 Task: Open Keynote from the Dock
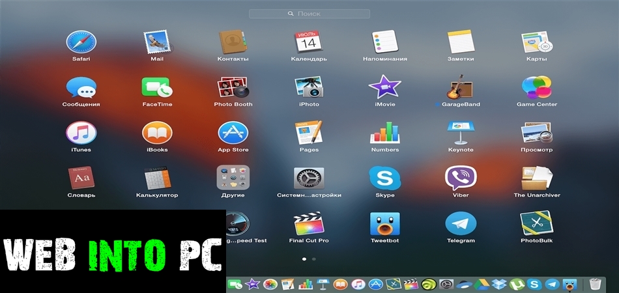pos(323,284)
